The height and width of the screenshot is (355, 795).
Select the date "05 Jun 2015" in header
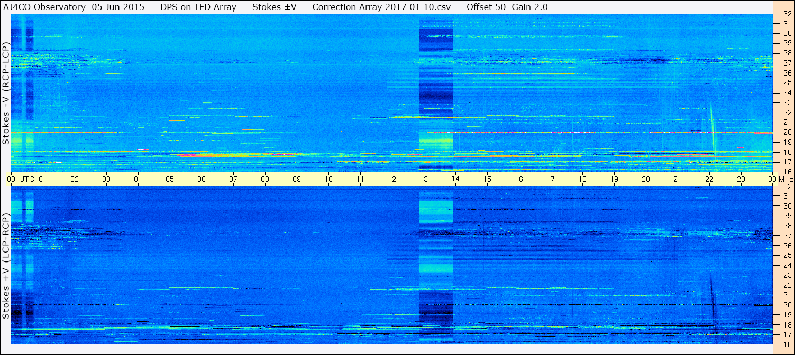(x=118, y=7)
